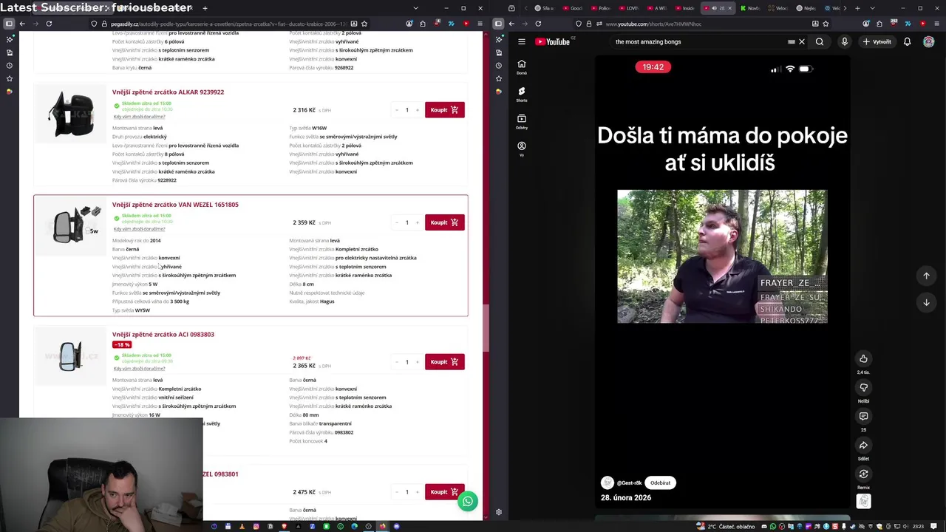Buy the ALKAR 9239922 mirror with Koupit
The height and width of the screenshot is (532, 946).
pyautogui.click(x=444, y=110)
